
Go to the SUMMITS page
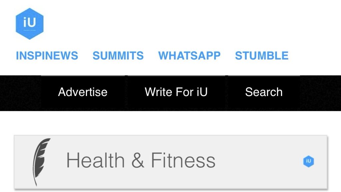[118, 55]
